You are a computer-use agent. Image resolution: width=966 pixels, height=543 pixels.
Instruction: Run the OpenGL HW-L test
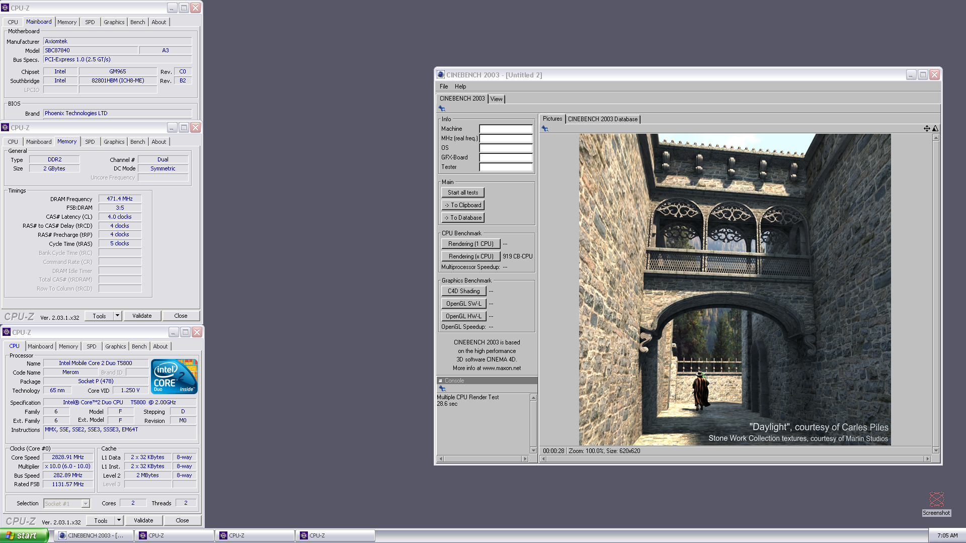[x=464, y=316]
